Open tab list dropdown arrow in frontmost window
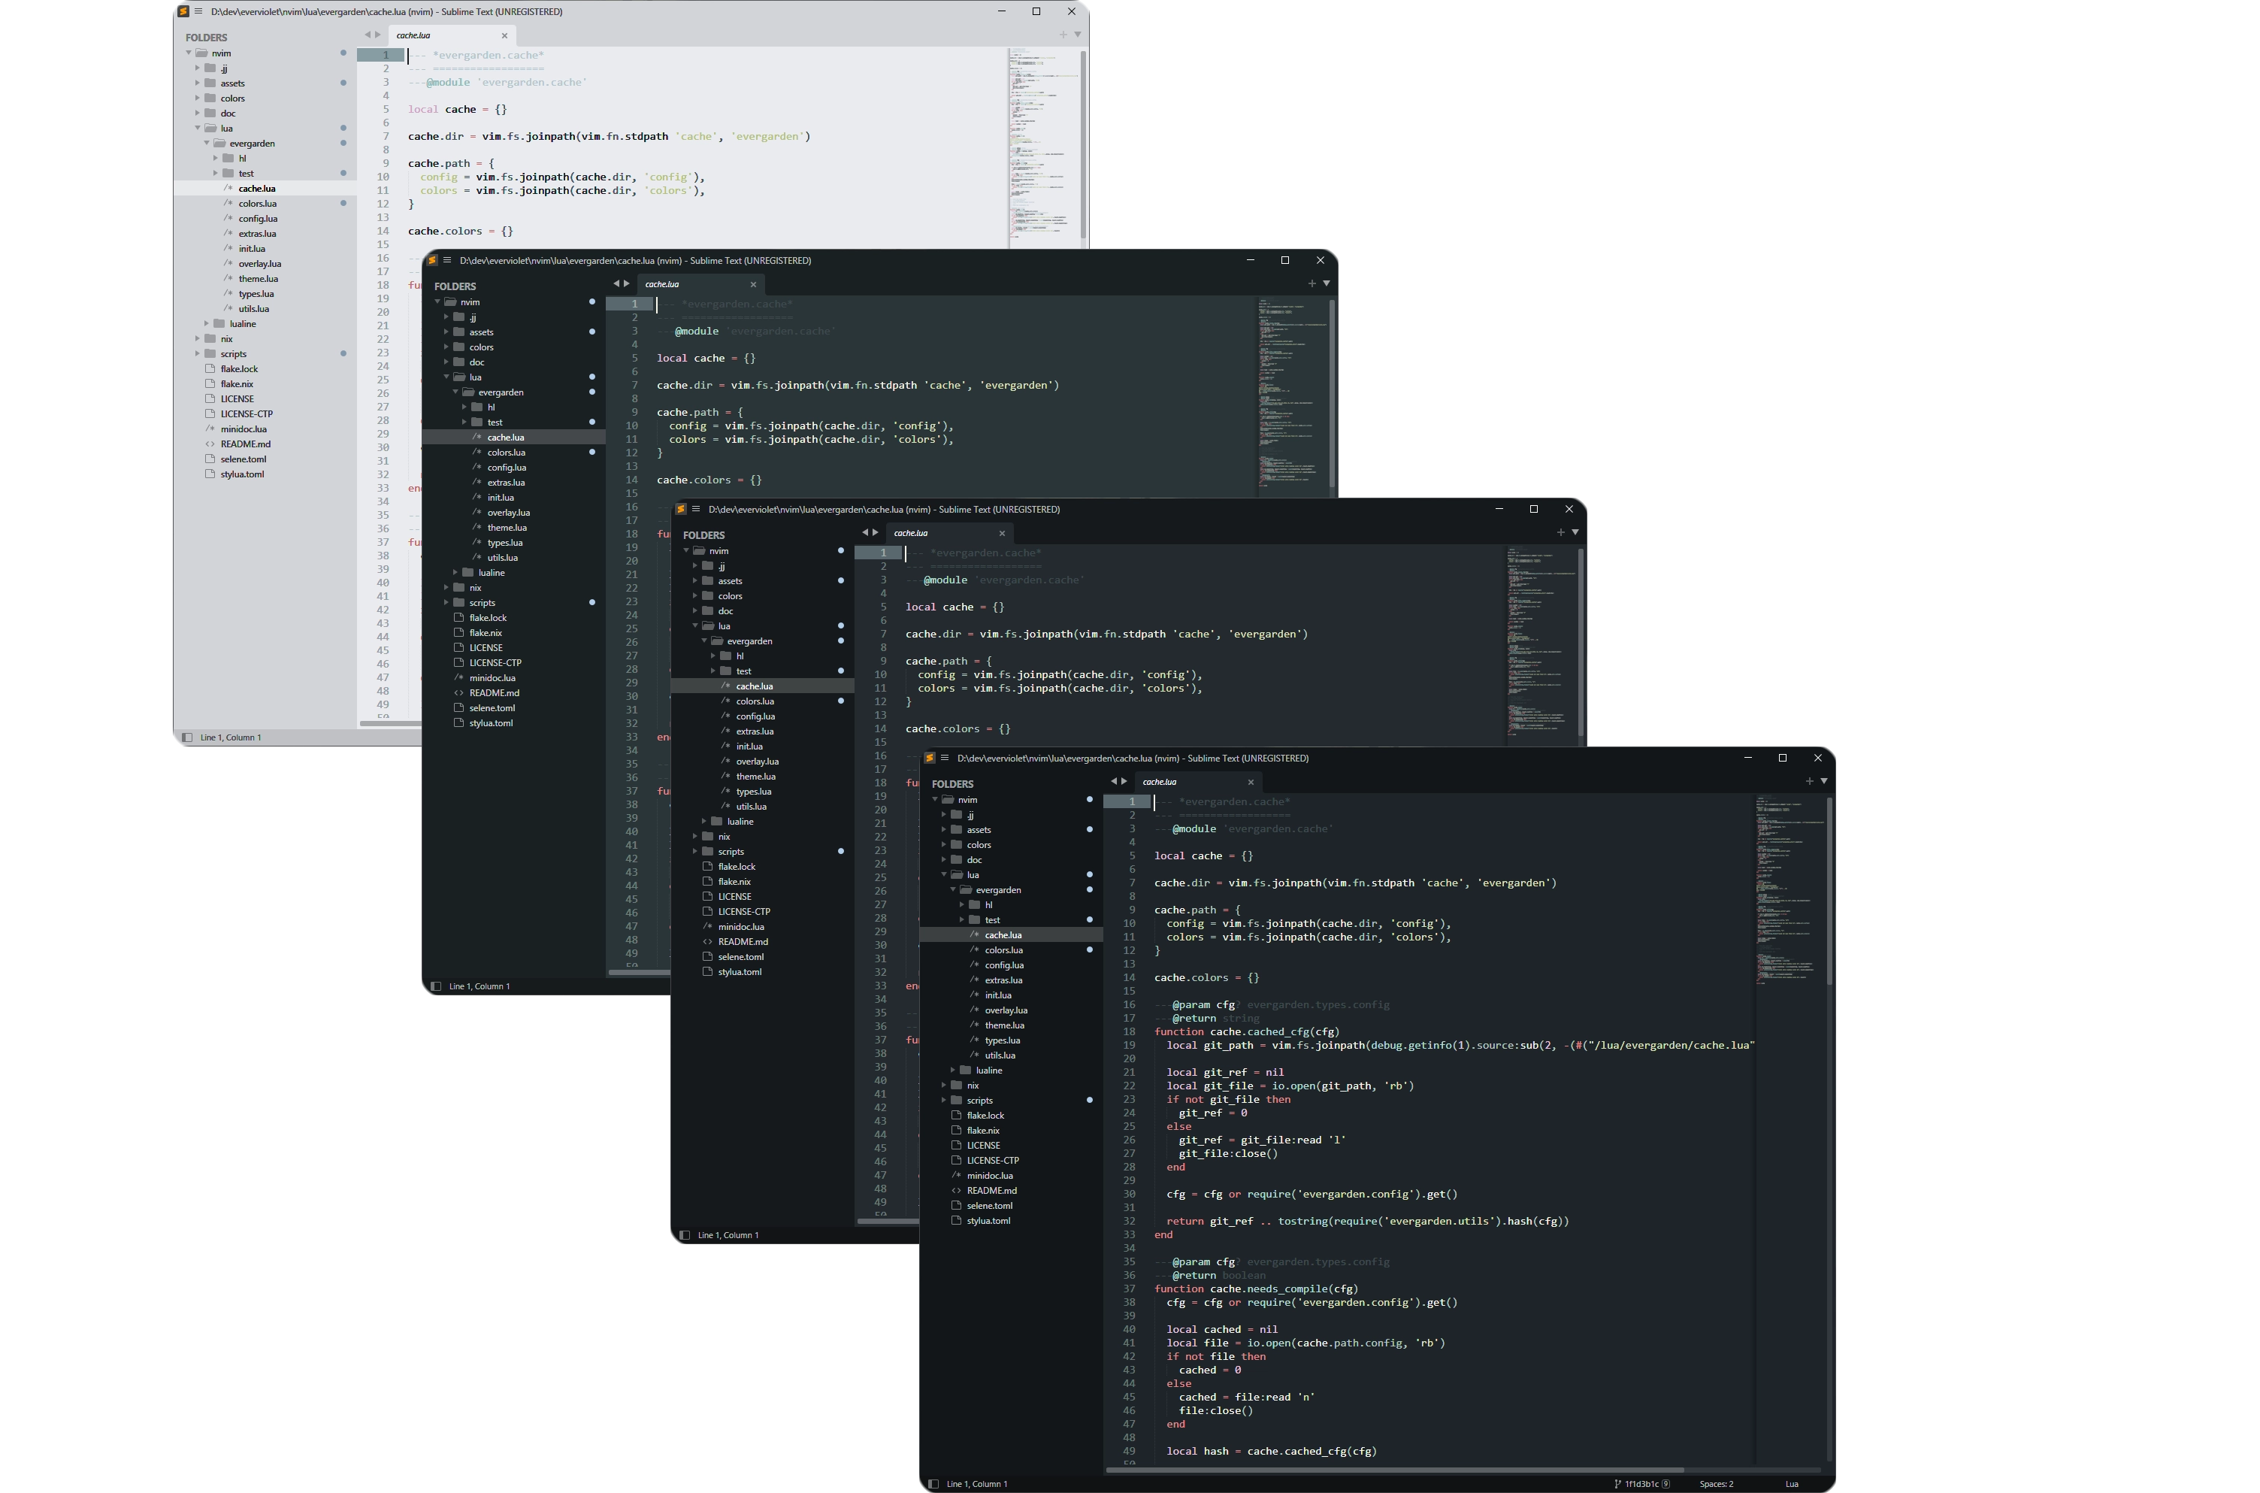Viewport: 2260px width, 1493px height. pyautogui.click(x=1824, y=781)
